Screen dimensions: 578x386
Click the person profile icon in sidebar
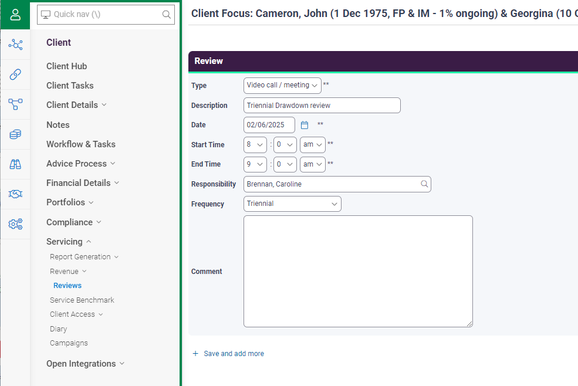15,15
